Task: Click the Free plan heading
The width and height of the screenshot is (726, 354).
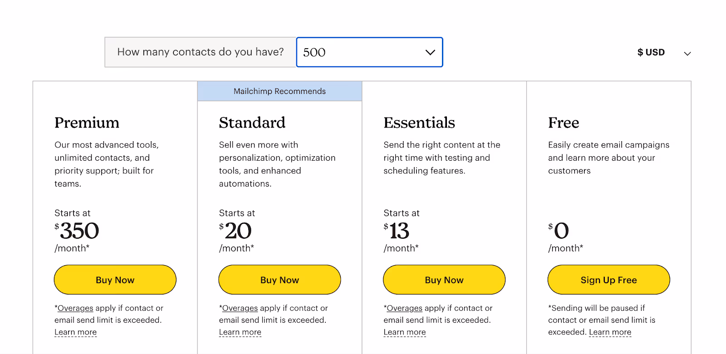Action: [564, 123]
